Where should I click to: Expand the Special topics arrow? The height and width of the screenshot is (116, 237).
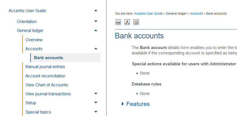pyautogui.click(x=96, y=112)
